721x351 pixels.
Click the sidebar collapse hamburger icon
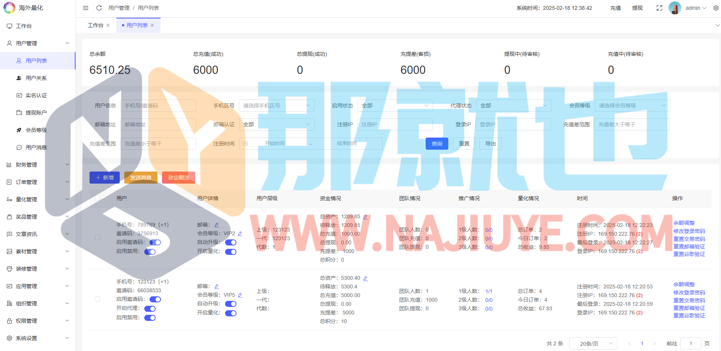86,8
